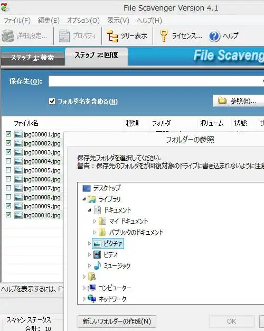Open ヘルプ(H) menu
This screenshot has width=264, height=331.
tap(149, 21)
